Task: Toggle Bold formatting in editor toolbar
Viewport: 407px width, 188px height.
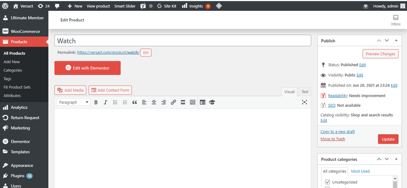Action: (x=96, y=102)
